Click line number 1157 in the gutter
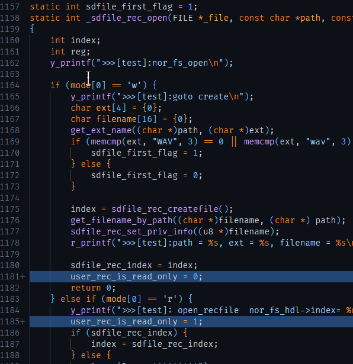This screenshot has height=364, width=353. tap(9, 7)
